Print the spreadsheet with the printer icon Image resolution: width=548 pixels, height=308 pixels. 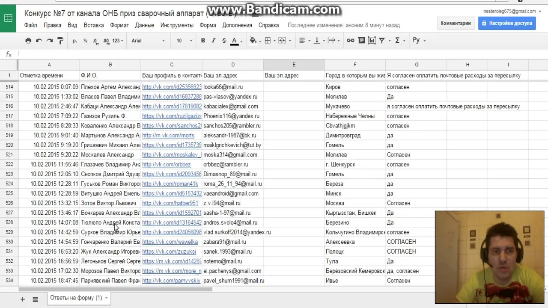click(x=28, y=41)
